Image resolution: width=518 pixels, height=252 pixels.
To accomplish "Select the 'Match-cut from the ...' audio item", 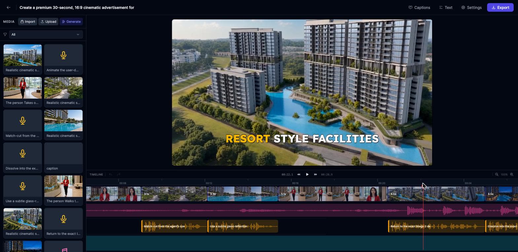I will point(22,124).
